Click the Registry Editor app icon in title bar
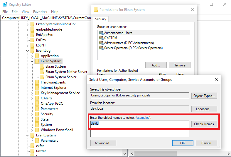This screenshot has width=231, height=157. [x=5, y=4]
